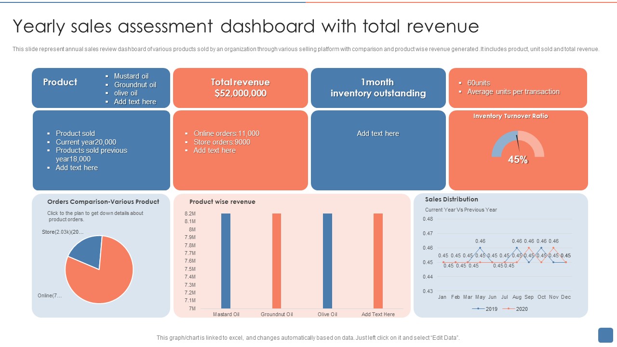The width and height of the screenshot is (617, 347).
Task: Click the blue square icon bottom-right corner
Action: [605, 335]
